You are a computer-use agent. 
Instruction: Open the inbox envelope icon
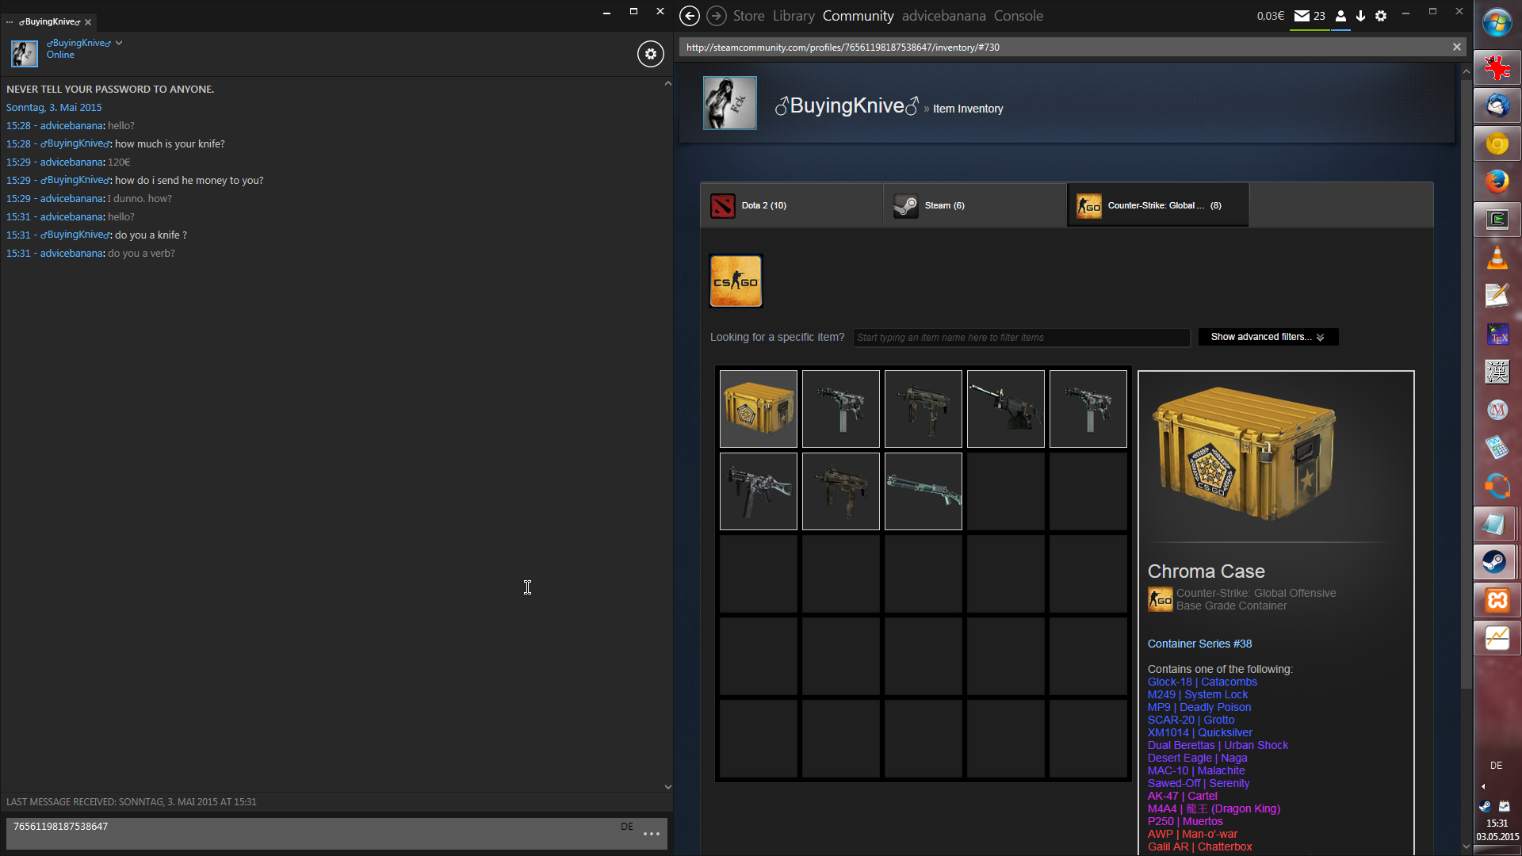pos(1302,16)
